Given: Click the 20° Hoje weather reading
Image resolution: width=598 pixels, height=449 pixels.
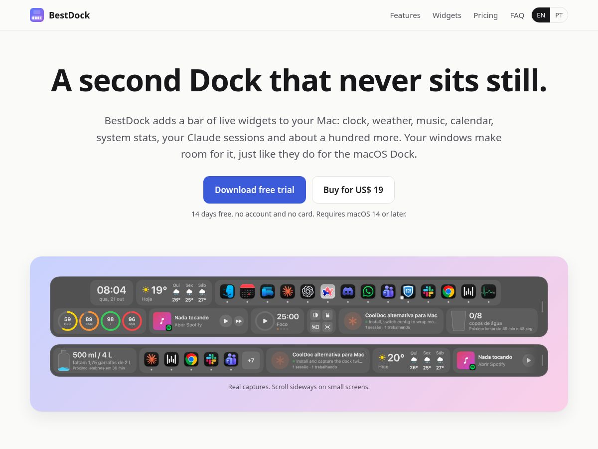Looking at the screenshot, I should (391, 361).
